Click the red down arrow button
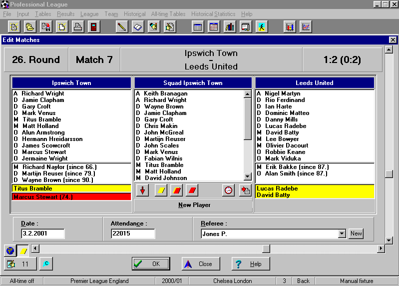This screenshot has height=286, width=399. [142, 190]
